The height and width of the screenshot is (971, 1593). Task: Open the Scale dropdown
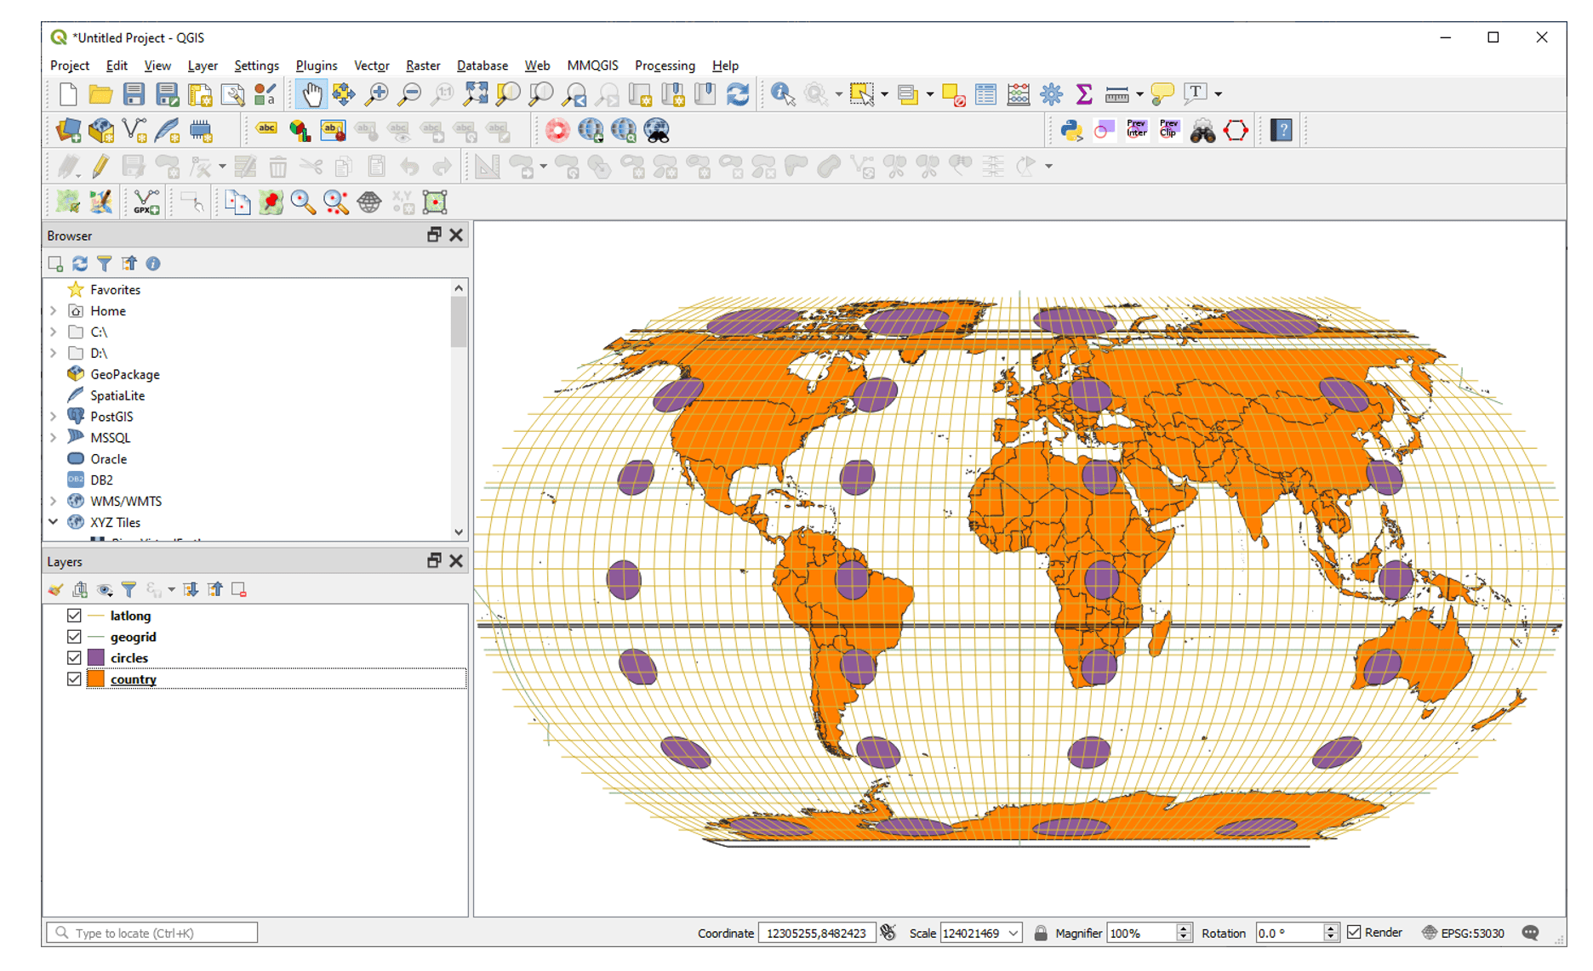coord(1013,932)
